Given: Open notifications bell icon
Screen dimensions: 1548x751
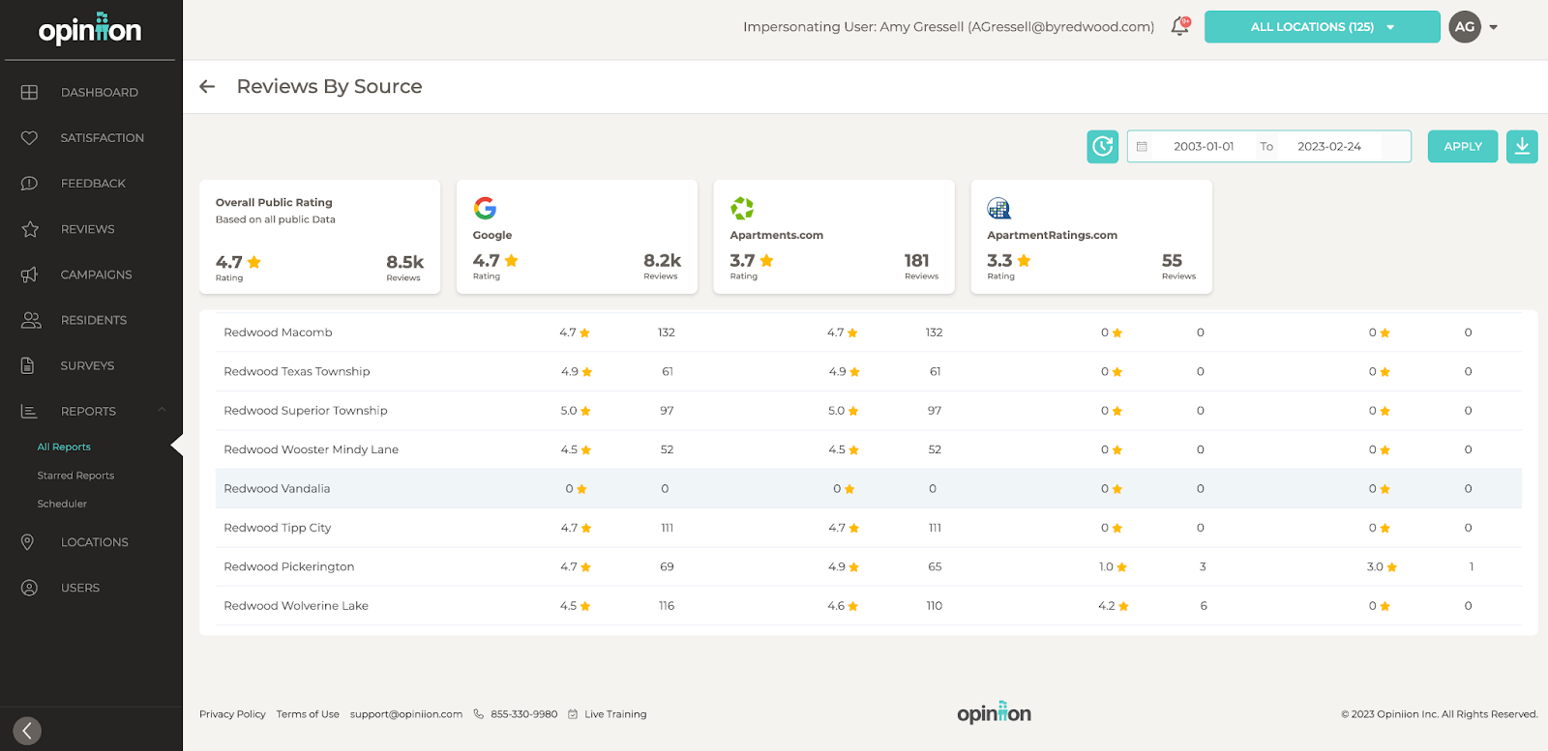Looking at the screenshot, I should pos(1179,26).
